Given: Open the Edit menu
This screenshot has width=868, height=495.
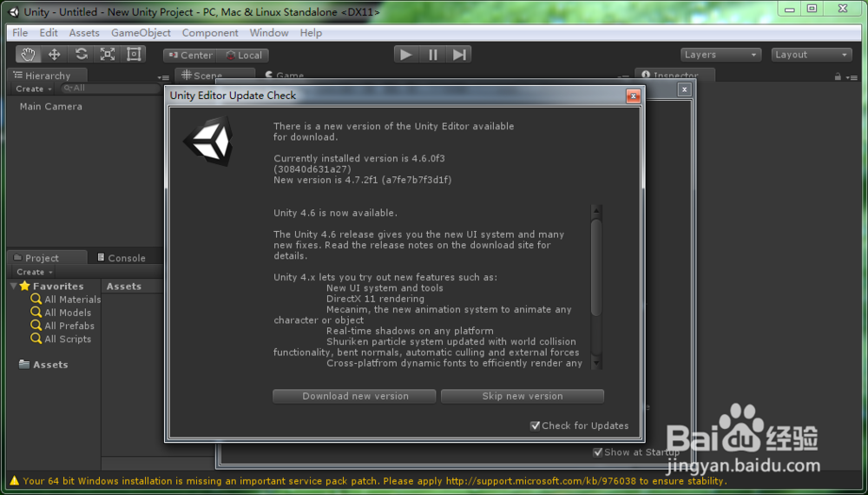Looking at the screenshot, I should [49, 33].
